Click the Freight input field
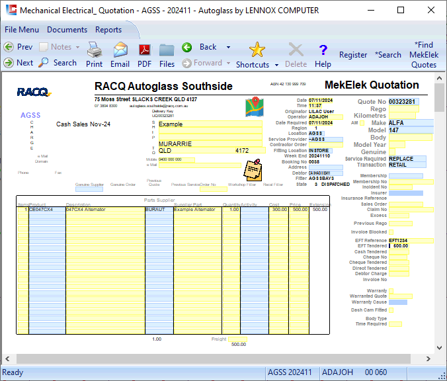This screenshot has height=381, width=447. (x=237, y=339)
